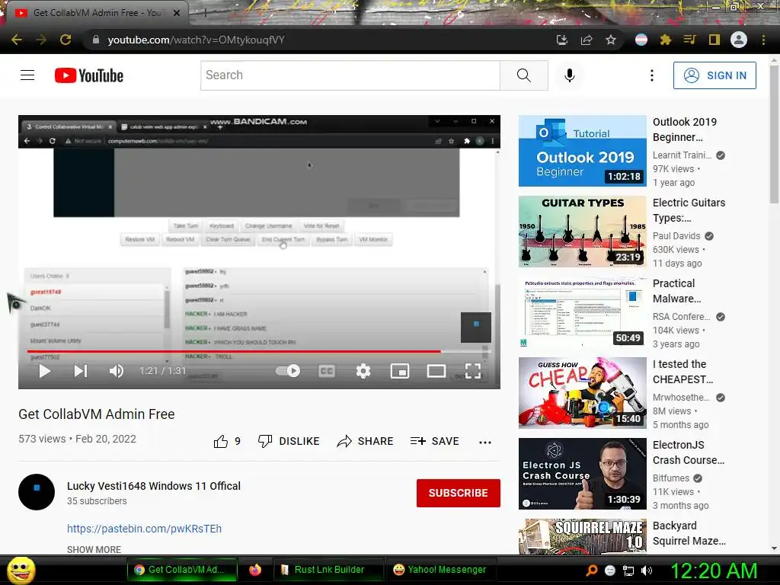Go back in the browser
The height and width of the screenshot is (585, 780).
click(17, 40)
